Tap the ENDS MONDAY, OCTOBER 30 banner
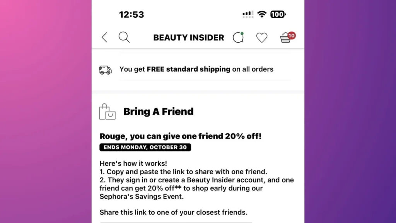 (145, 147)
